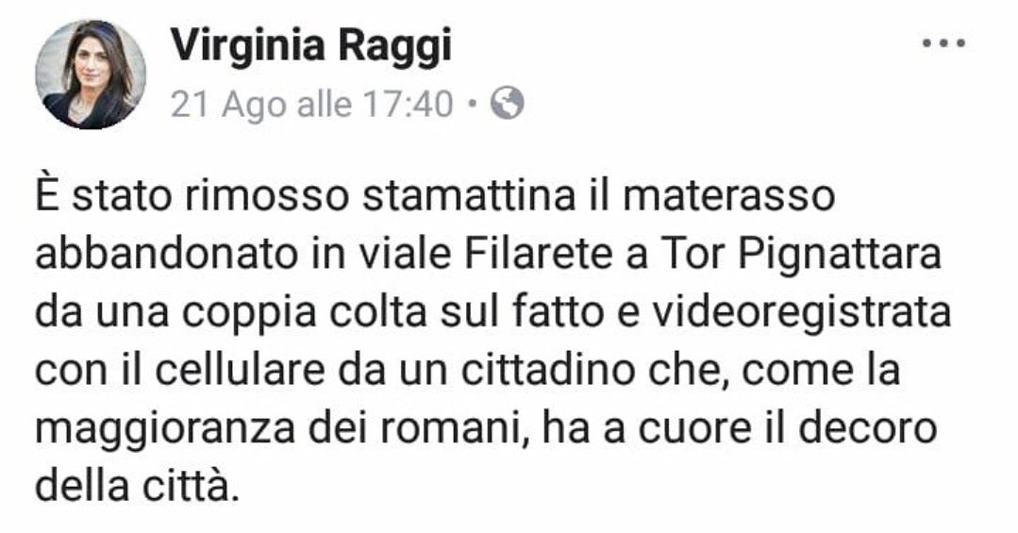Open the Virginia Raggi profile name link
The height and width of the screenshot is (533, 1018).
click(x=311, y=49)
